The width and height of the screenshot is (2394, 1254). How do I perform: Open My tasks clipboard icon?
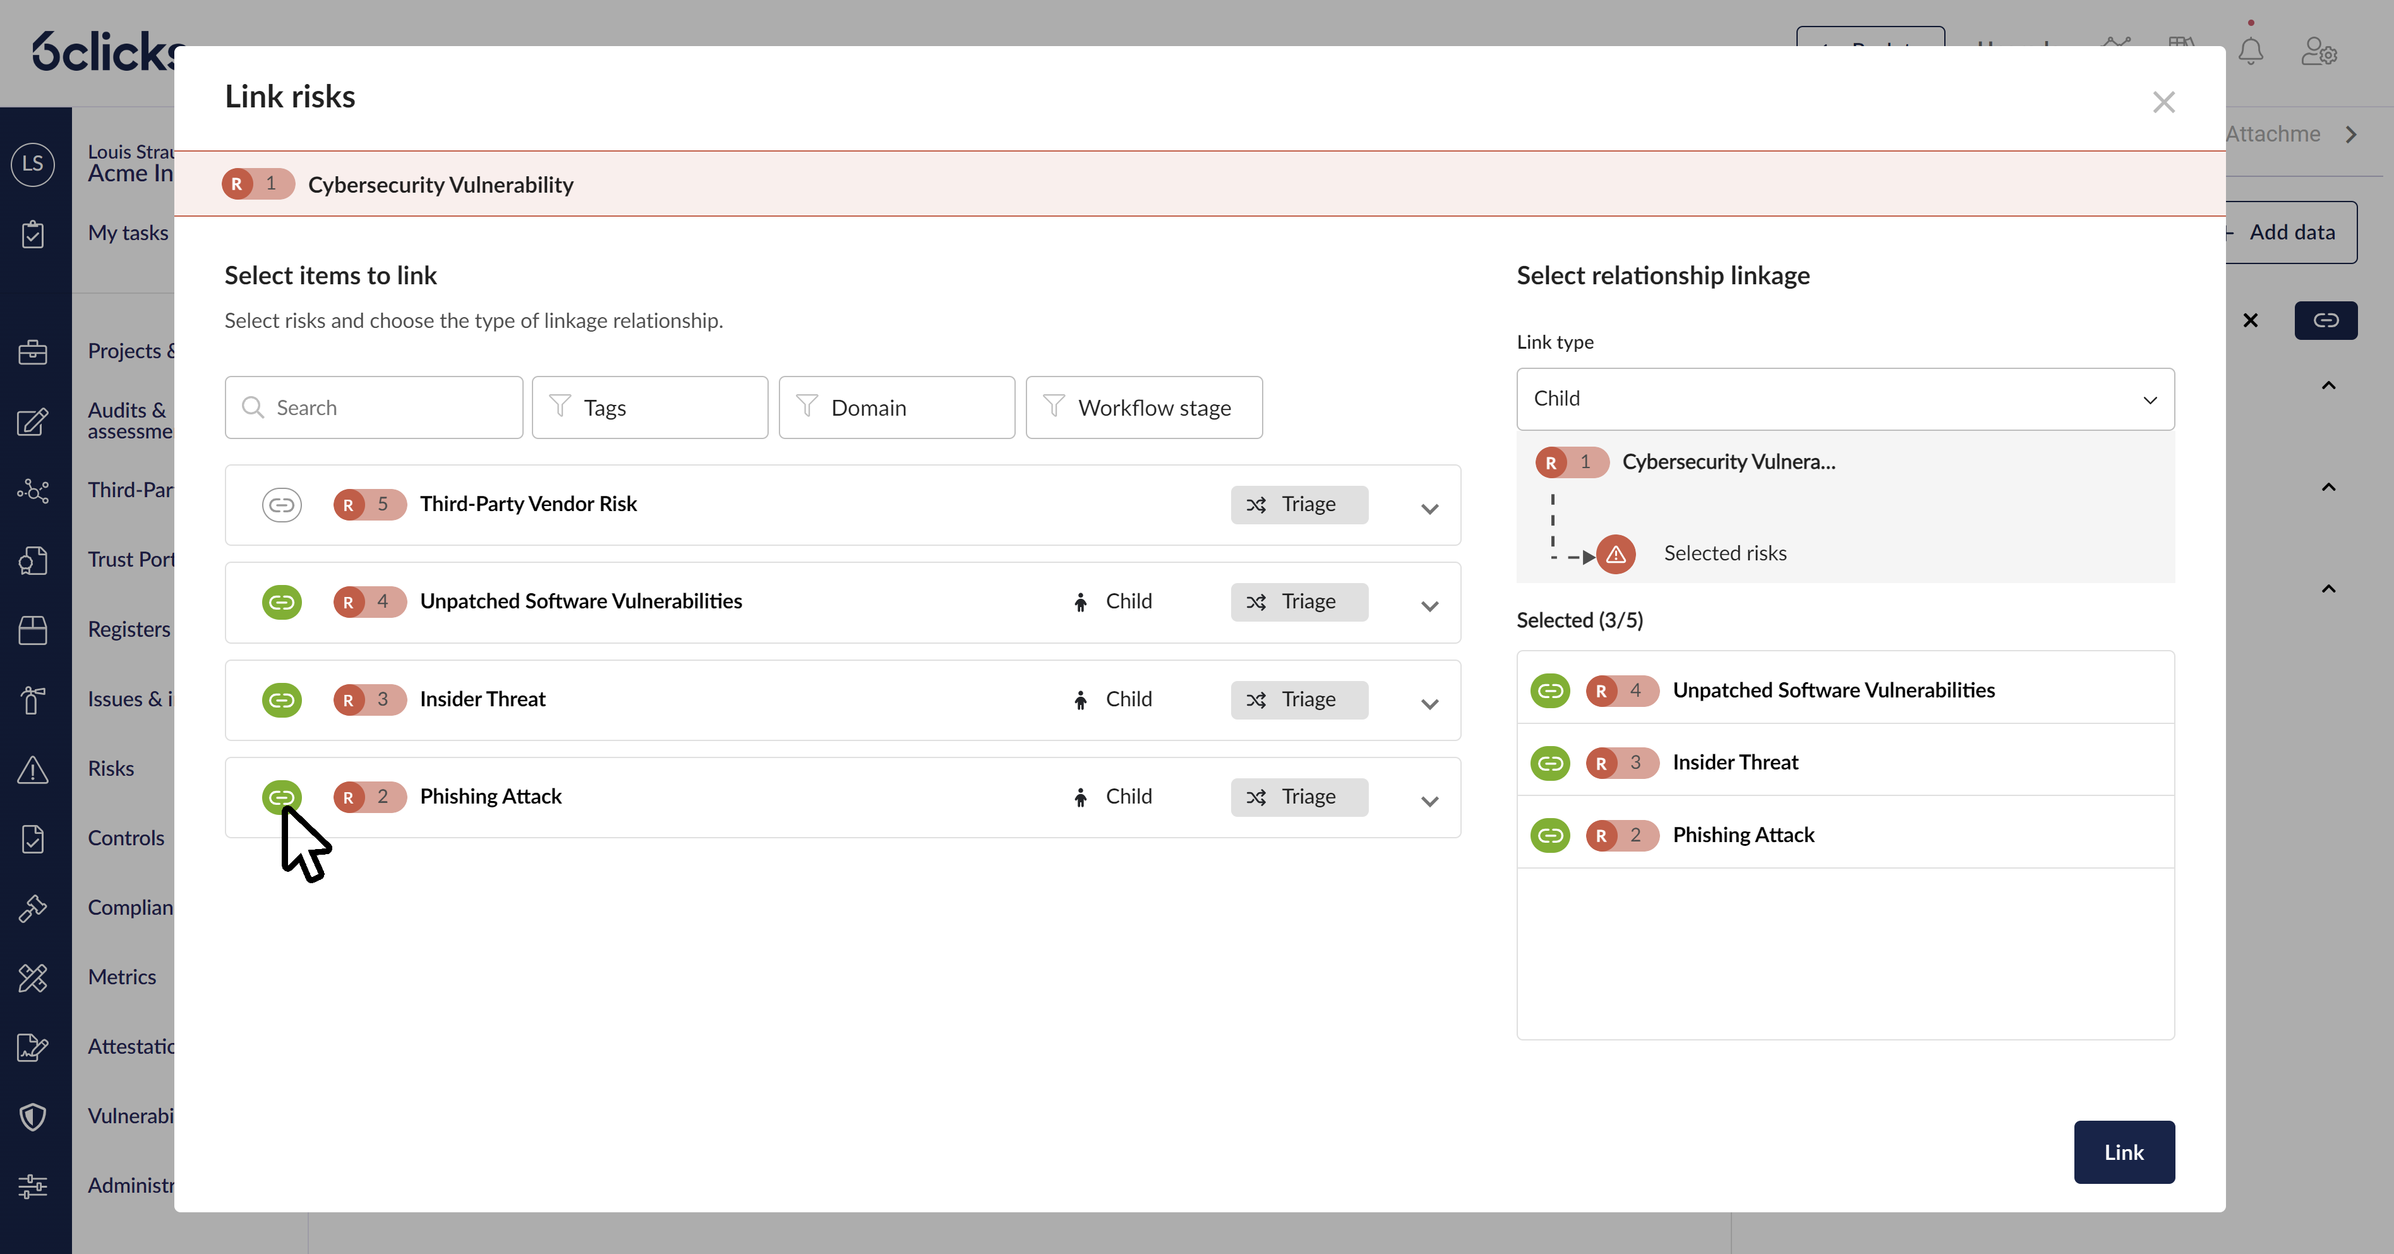tap(32, 234)
